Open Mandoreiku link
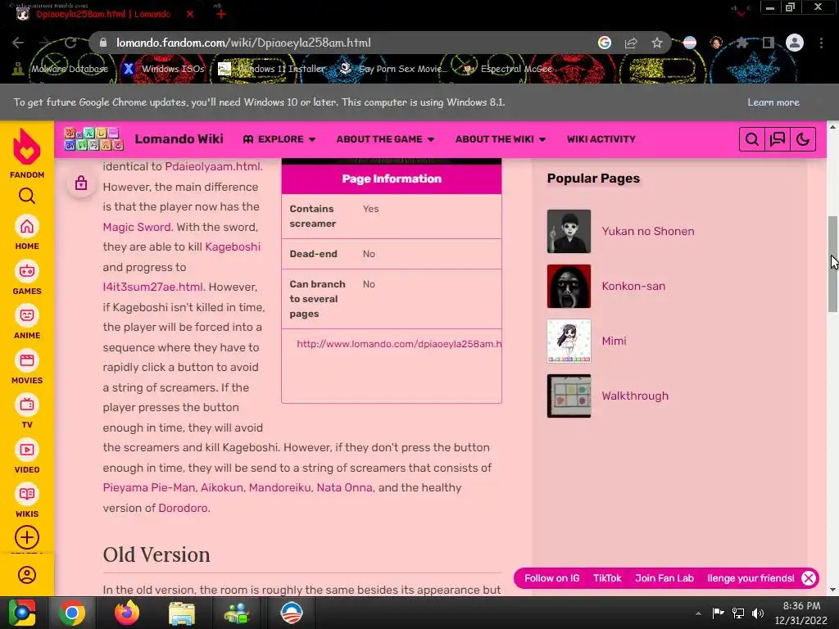Image resolution: width=839 pixels, height=629 pixels. click(280, 487)
